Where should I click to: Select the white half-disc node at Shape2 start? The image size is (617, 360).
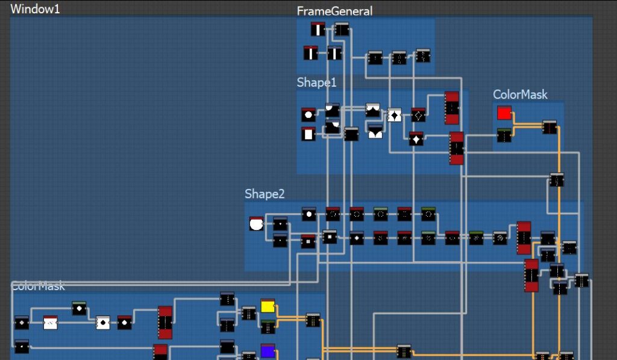click(x=256, y=223)
